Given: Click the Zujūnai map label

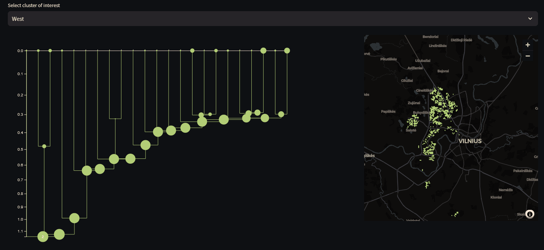Looking at the screenshot, I should click(414, 103).
